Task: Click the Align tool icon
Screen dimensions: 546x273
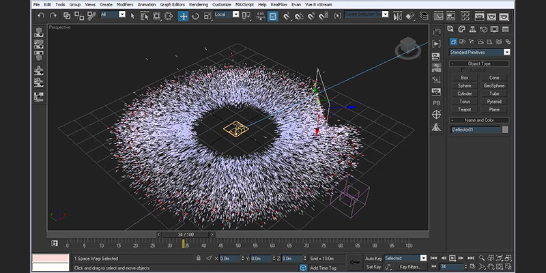Action: coord(411,16)
